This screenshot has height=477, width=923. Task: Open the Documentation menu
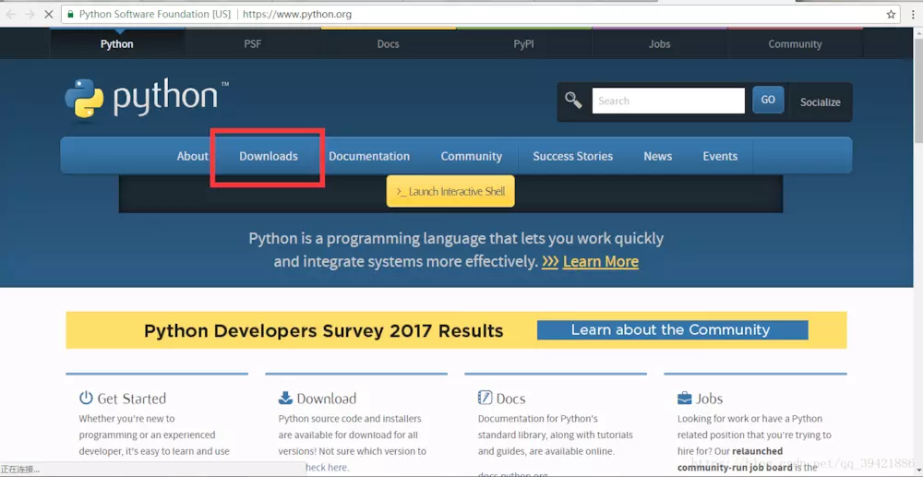click(369, 156)
